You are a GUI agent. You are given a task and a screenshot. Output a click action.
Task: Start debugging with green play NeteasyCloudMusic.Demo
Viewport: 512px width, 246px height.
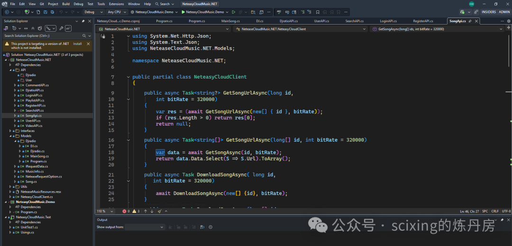pos(202,12)
